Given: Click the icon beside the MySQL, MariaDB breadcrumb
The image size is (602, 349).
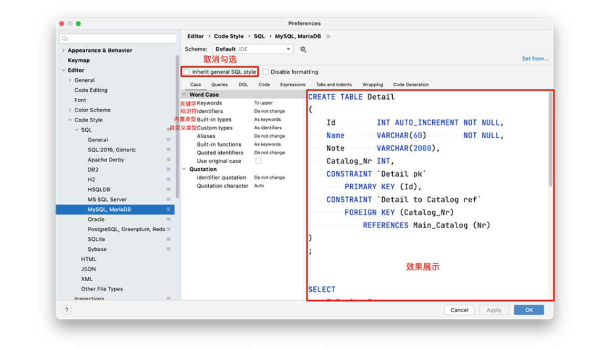Looking at the screenshot, I should (x=328, y=36).
